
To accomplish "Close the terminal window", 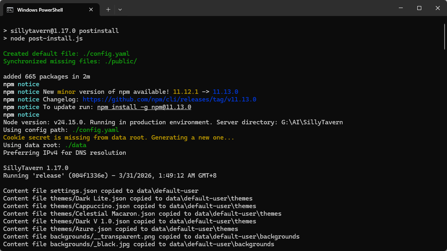I will pyautogui.click(x=438, y=8).
